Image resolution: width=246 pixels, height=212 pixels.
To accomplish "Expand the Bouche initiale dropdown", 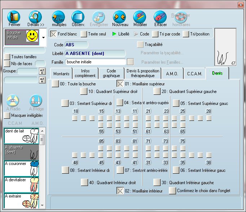I will tap(43, 37).
